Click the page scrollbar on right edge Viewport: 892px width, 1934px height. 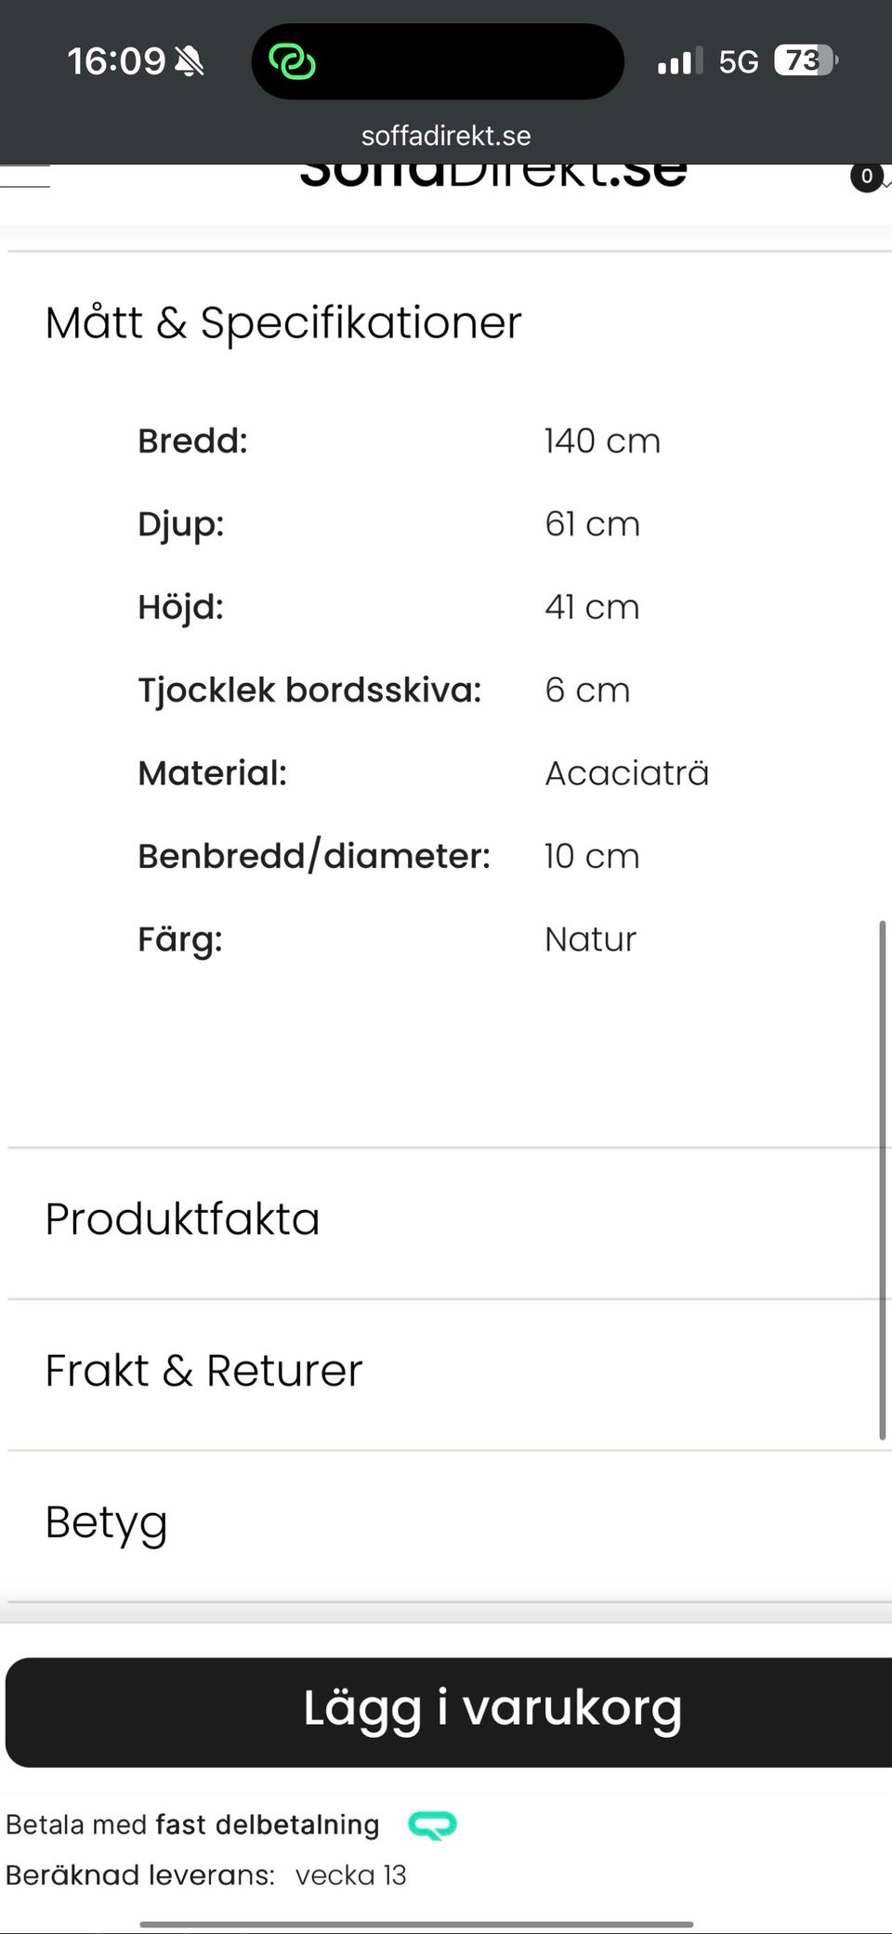(x=882, y=1180)
